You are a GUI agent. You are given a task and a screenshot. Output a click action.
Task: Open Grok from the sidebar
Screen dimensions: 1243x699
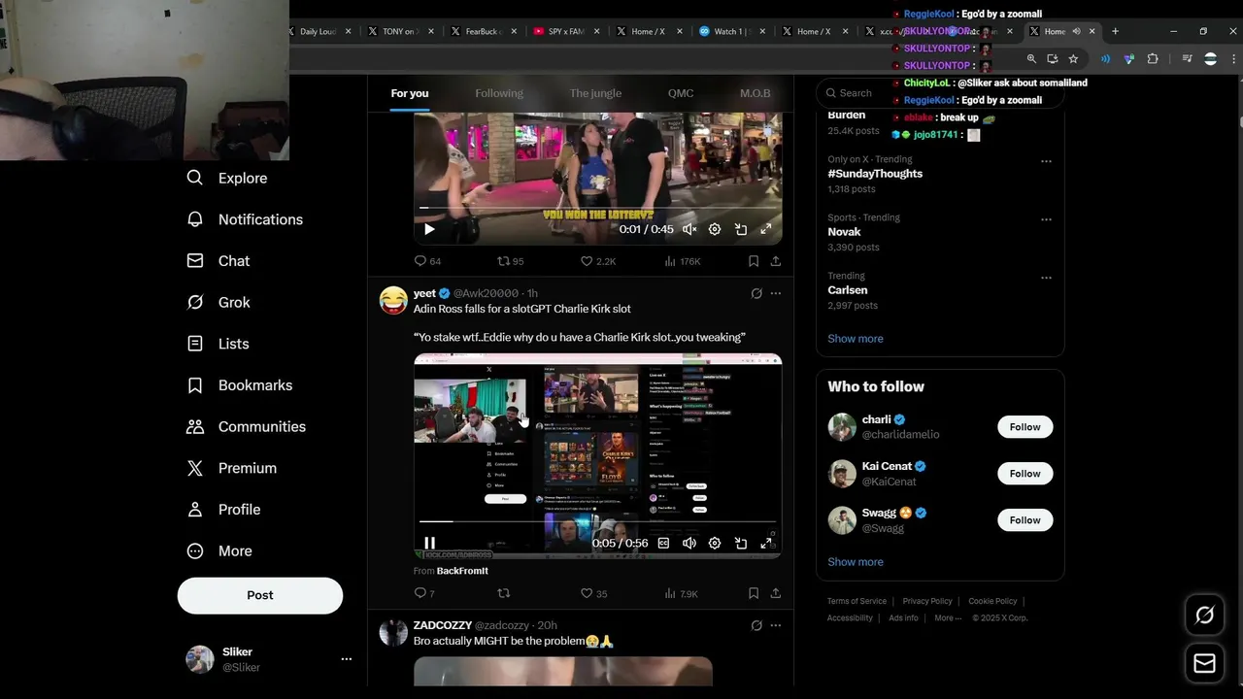click(x=218, y=302)
